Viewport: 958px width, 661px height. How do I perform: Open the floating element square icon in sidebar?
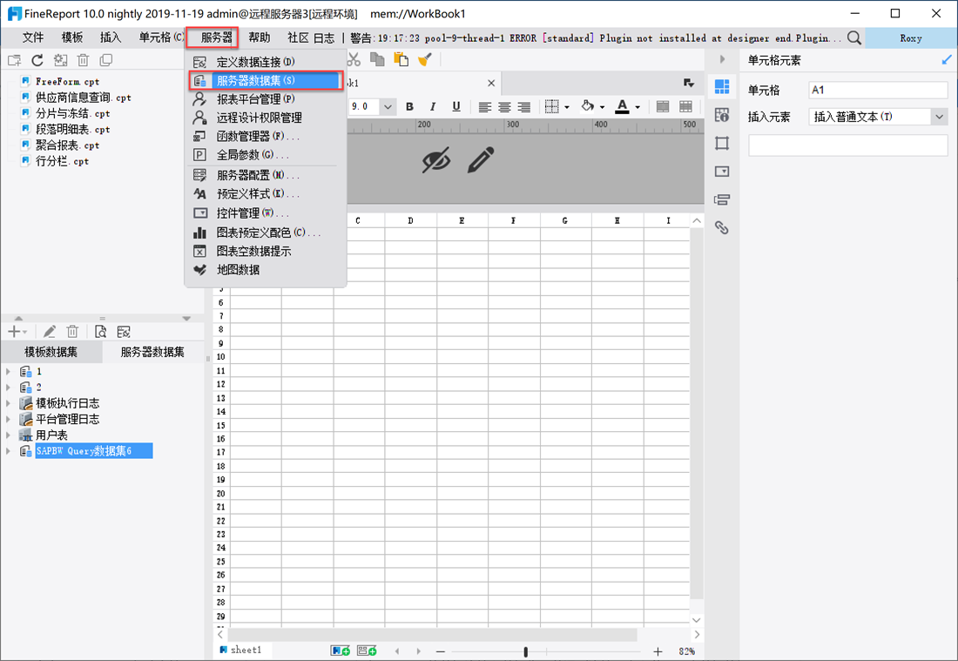(x=722, y=144)
